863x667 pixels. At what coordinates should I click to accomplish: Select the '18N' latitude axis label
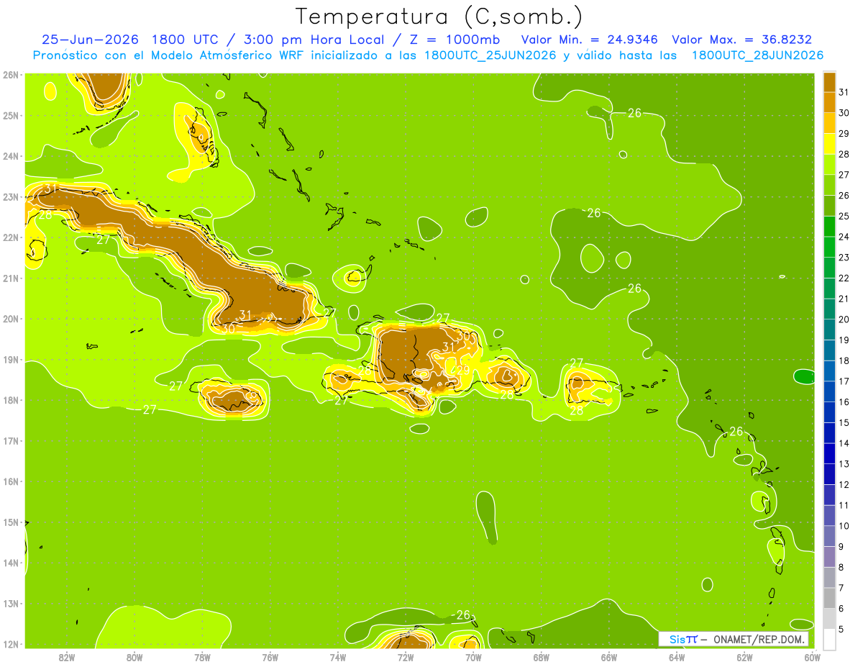tap(11, 400)
